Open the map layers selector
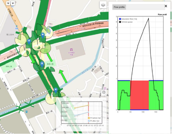The height and width of the screenshot is (135, 172). pyautogui.click(x=103, y=5)
